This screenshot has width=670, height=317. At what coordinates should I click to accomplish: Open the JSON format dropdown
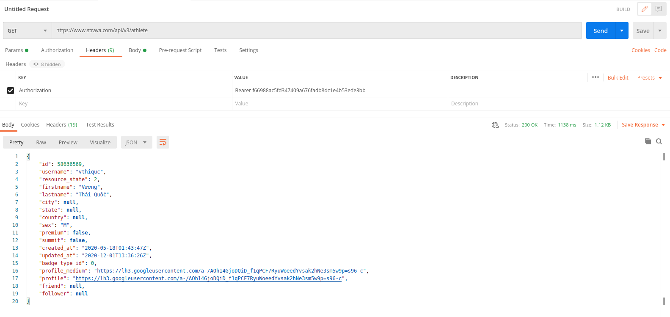click(136, 142)
